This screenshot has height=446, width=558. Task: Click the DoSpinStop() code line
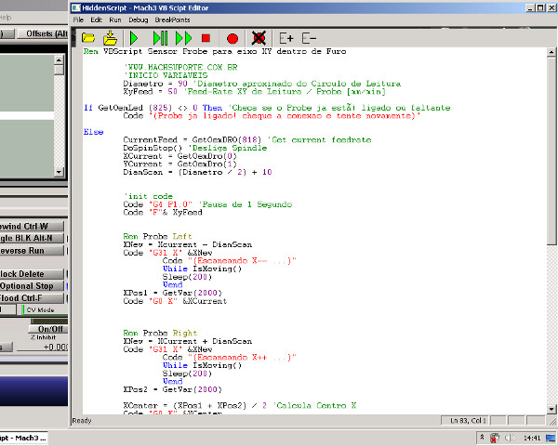coord(195,148)
